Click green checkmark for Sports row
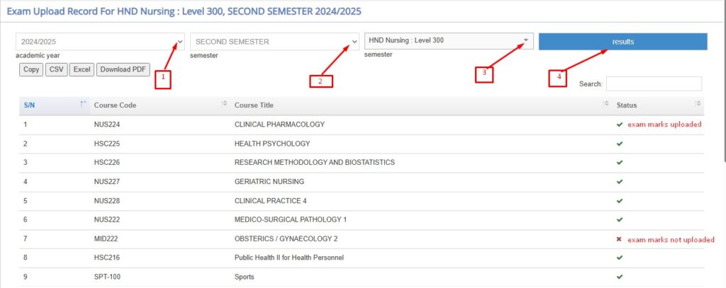Screen dimensions: 726x288 [620, 277]
